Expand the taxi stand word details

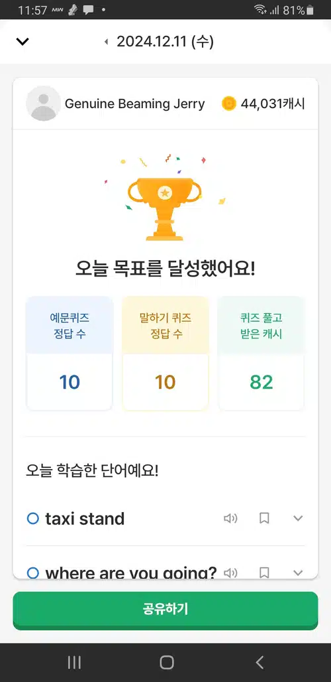point(298,518)
